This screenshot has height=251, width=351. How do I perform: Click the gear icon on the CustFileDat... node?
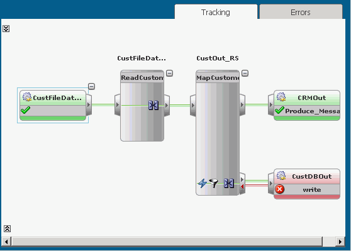point(27,97)
